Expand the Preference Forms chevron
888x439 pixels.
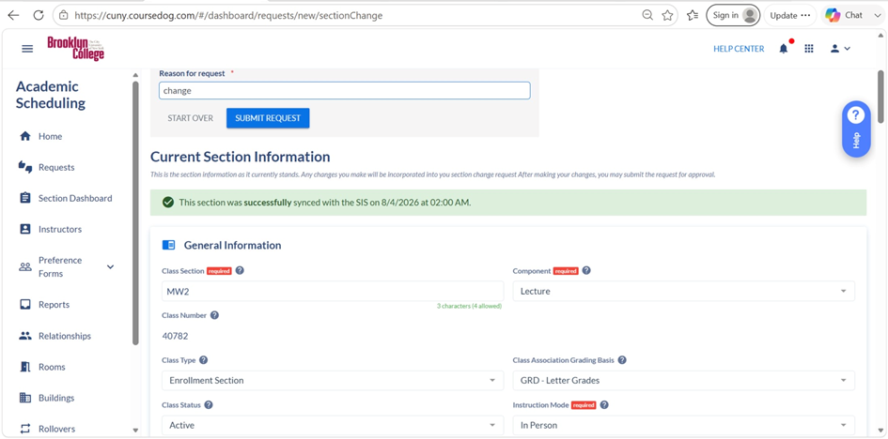pyautogui.click(x=111, y=266)
